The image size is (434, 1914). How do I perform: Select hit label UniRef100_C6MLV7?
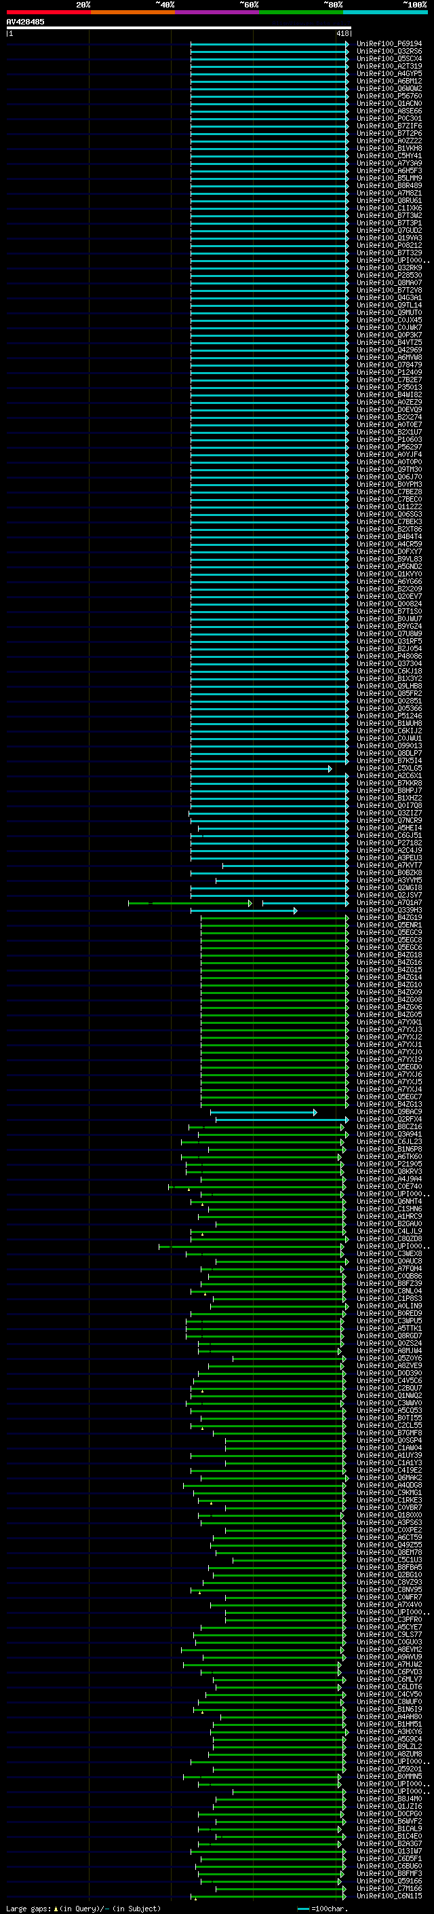coord(389,1679)
